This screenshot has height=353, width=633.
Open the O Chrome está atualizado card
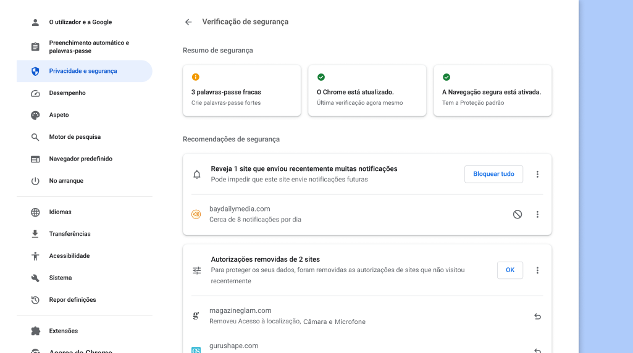tap(367, 91)
